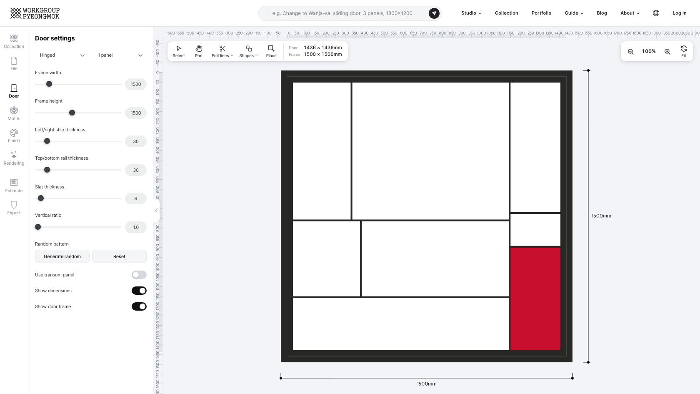
Task: Expand the Shapes tool menu
Action: (x=249, y=51)
